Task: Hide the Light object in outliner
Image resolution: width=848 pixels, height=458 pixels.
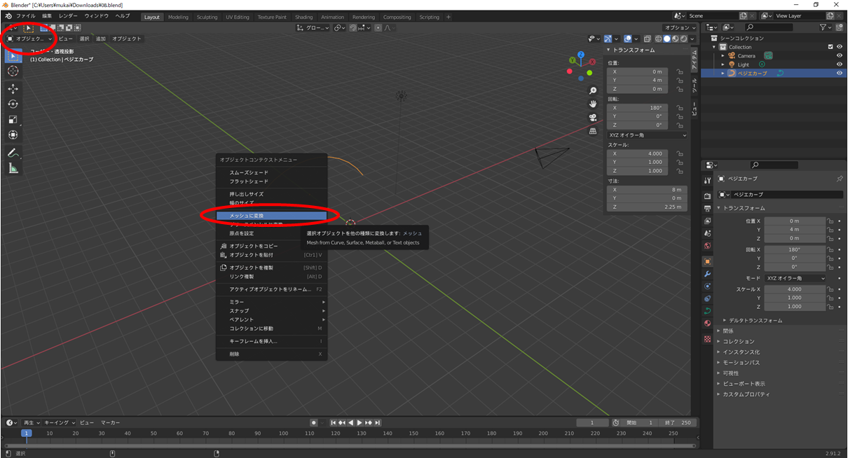Action: click(840, 64)
